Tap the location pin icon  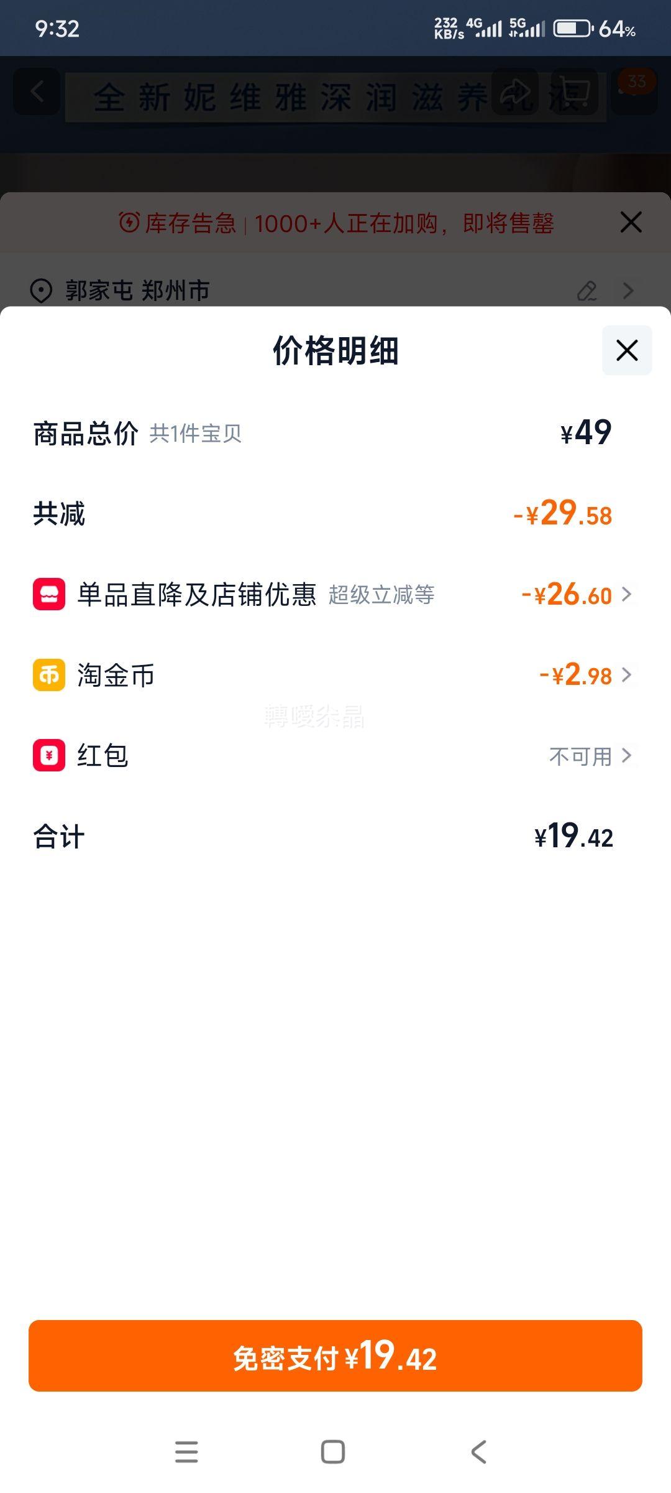click(x=41, y=291)
